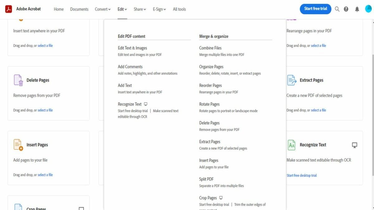Open the search magnifier icon

tap(337, 9)
